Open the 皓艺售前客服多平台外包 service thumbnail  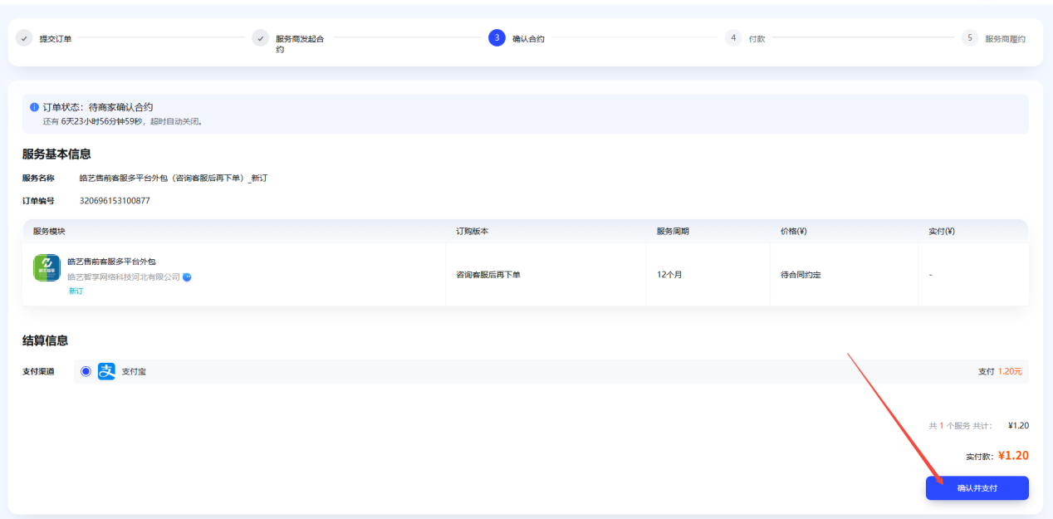47,268
